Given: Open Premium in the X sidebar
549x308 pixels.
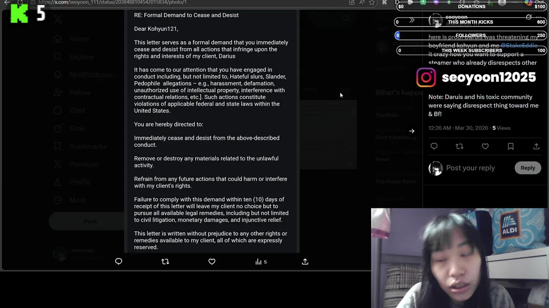Looking at the screenshot, I should (76, 164).
